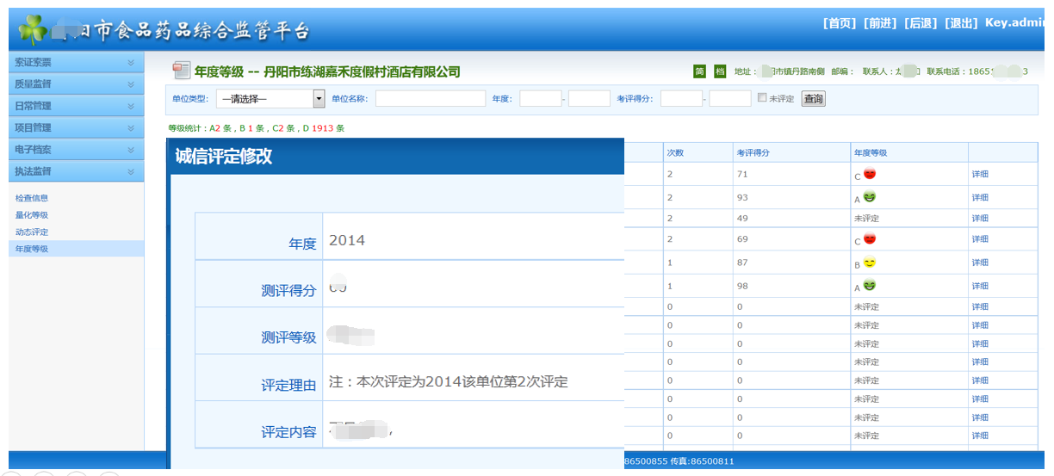
Task: Open the 单位类型 dropdown list
Action: pyautogui.click(x=319, y=99)
